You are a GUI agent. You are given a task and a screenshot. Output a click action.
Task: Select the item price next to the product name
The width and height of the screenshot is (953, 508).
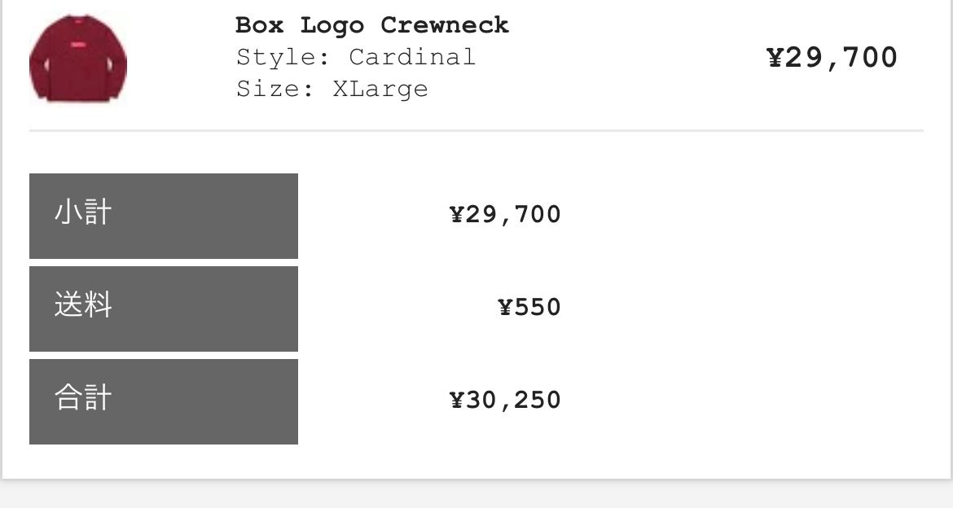832,59
